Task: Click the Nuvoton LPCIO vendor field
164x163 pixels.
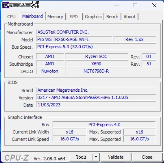Action: pos(50,71)
